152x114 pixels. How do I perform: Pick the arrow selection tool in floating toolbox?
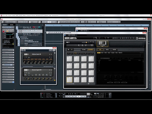coord(47,33)
